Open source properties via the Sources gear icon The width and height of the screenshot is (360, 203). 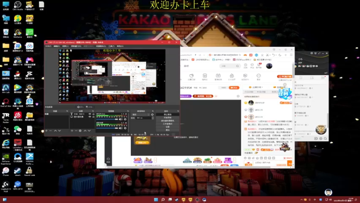coord(80,131)
